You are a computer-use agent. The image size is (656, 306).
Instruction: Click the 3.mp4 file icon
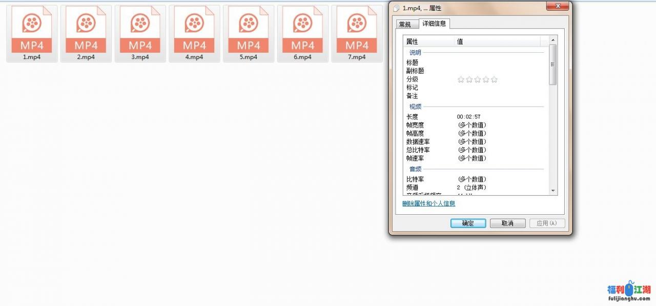pos(140,32)
